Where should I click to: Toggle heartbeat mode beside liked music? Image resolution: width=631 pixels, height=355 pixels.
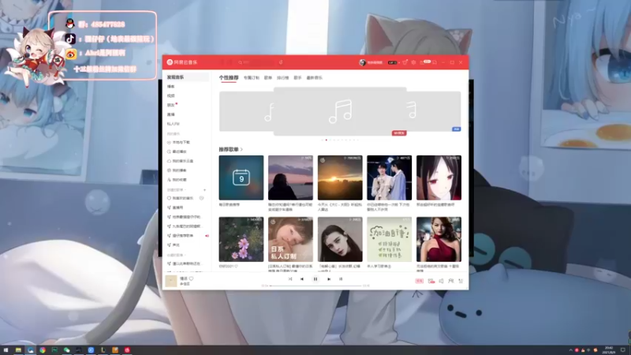201,198
